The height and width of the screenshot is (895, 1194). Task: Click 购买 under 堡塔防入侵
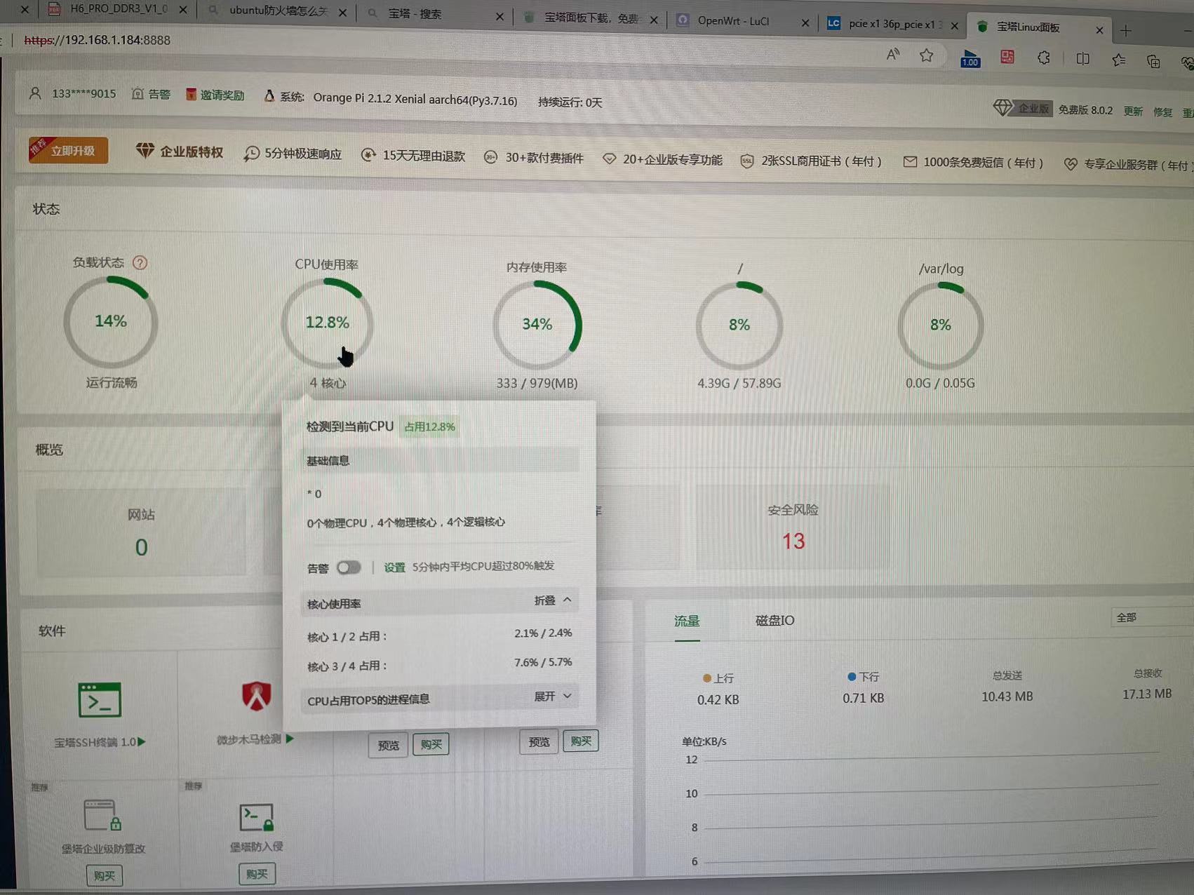(x=257, y=874)
